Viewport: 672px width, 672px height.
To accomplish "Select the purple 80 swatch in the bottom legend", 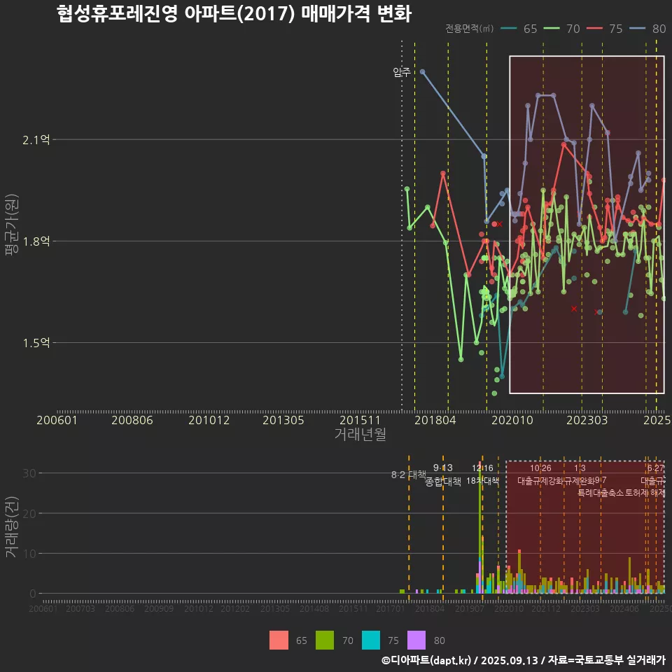I will (416, 640).
